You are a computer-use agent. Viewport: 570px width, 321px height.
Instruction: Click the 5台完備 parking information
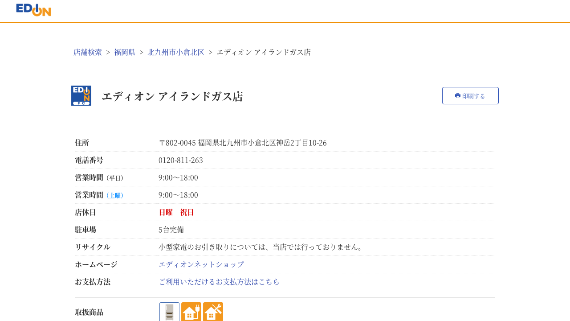[171, 230]
